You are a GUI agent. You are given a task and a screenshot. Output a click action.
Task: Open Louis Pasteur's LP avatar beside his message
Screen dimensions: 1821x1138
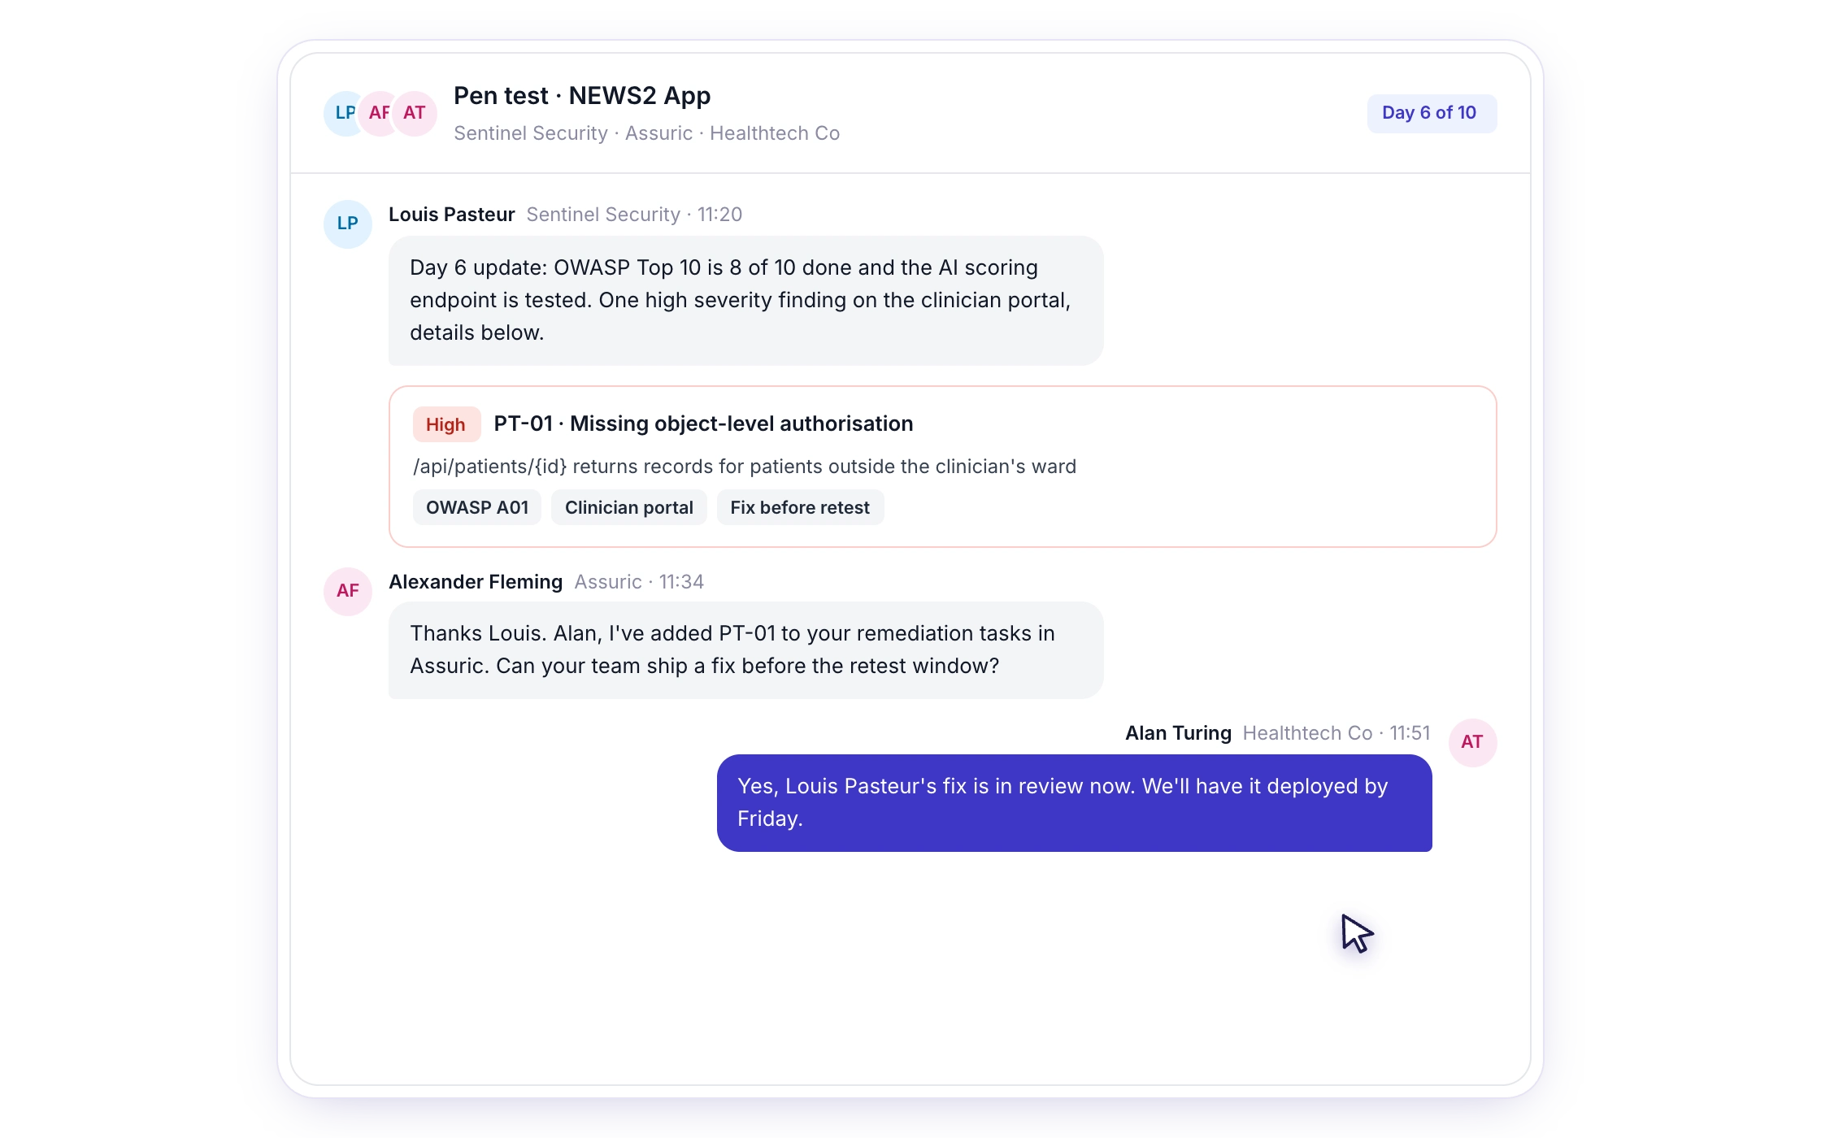pos(348,224)
